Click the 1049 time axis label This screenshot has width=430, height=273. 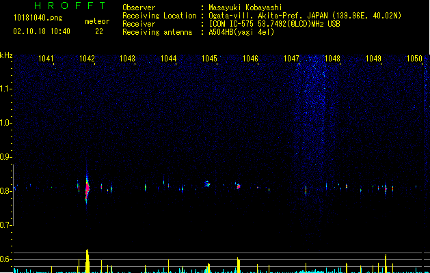[x=373, y=59]
